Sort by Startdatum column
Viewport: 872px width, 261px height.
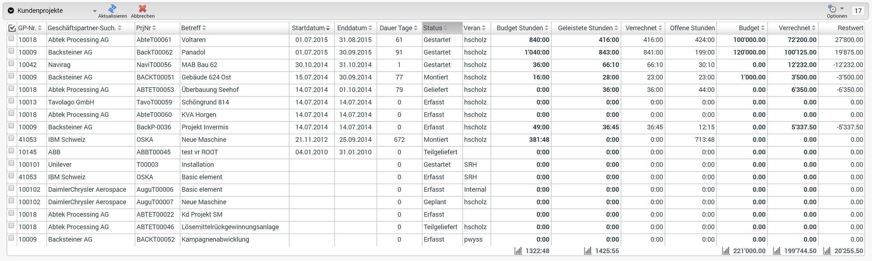328,28
